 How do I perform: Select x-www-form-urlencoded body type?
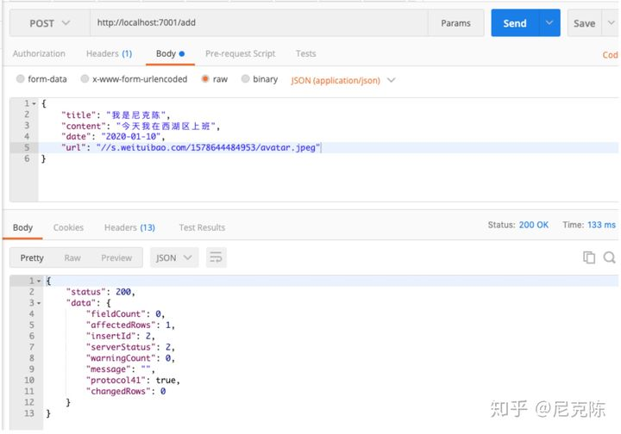point(85,79)
